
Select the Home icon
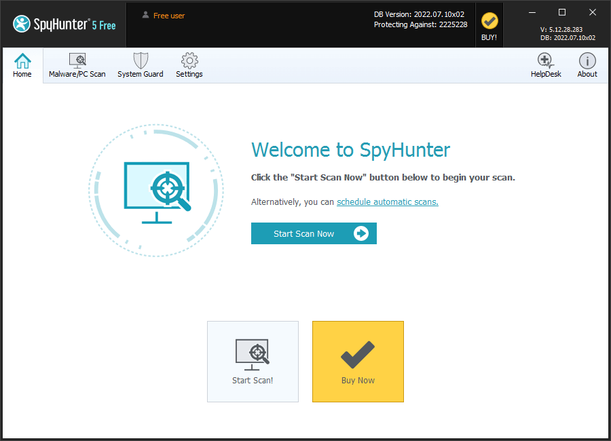(x=22, y=60)
